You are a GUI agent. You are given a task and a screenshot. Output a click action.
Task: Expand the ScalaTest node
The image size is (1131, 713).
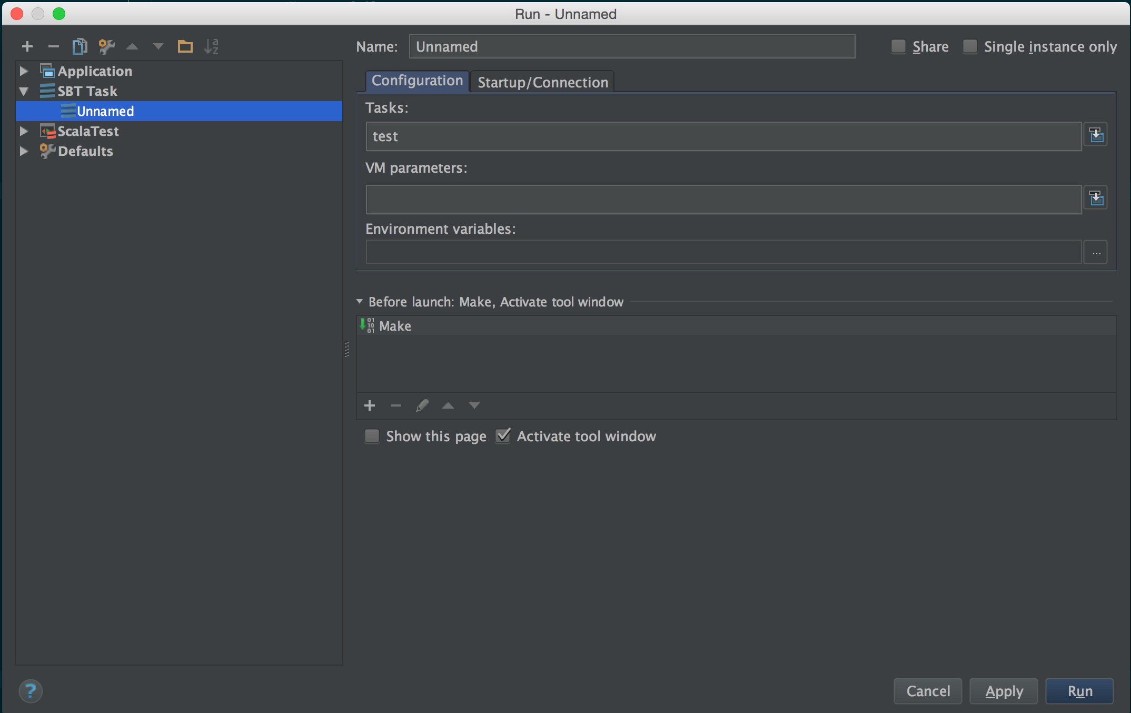[24, 131]
